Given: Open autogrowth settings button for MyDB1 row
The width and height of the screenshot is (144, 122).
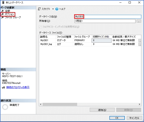Looking at the screenshot, I should tap(140, 41).
